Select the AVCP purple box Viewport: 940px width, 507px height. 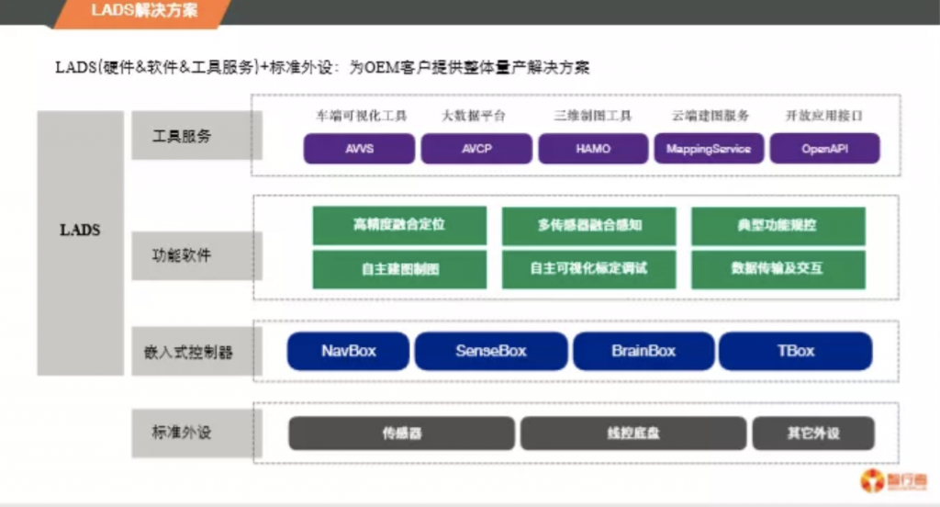point(476,149)
